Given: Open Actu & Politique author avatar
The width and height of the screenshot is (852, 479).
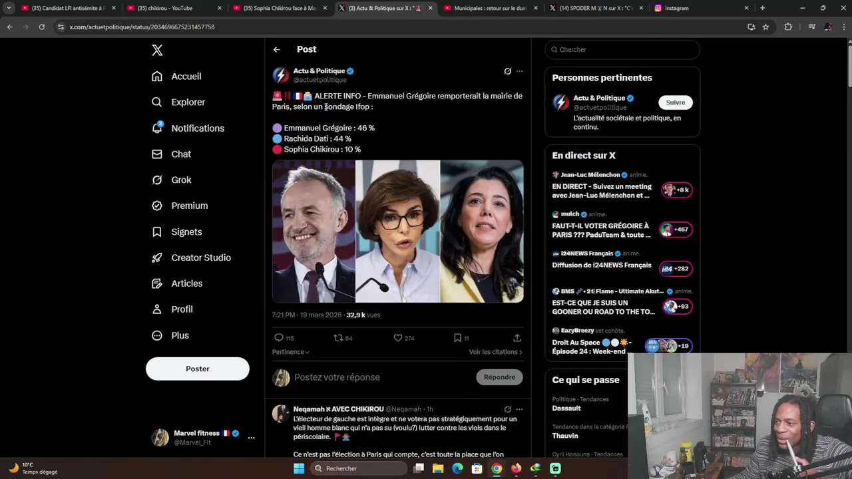Looking at the screenshot, I should pyautogui.click(x=281, y=75).
